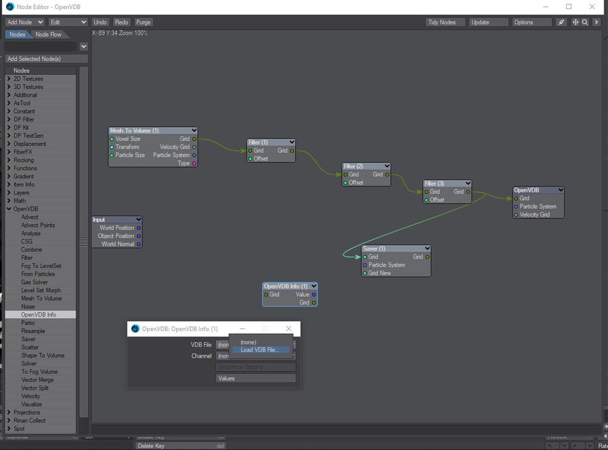
Task: Click the node list vertical scrollbar handle
Action: [x=84, y=242]
